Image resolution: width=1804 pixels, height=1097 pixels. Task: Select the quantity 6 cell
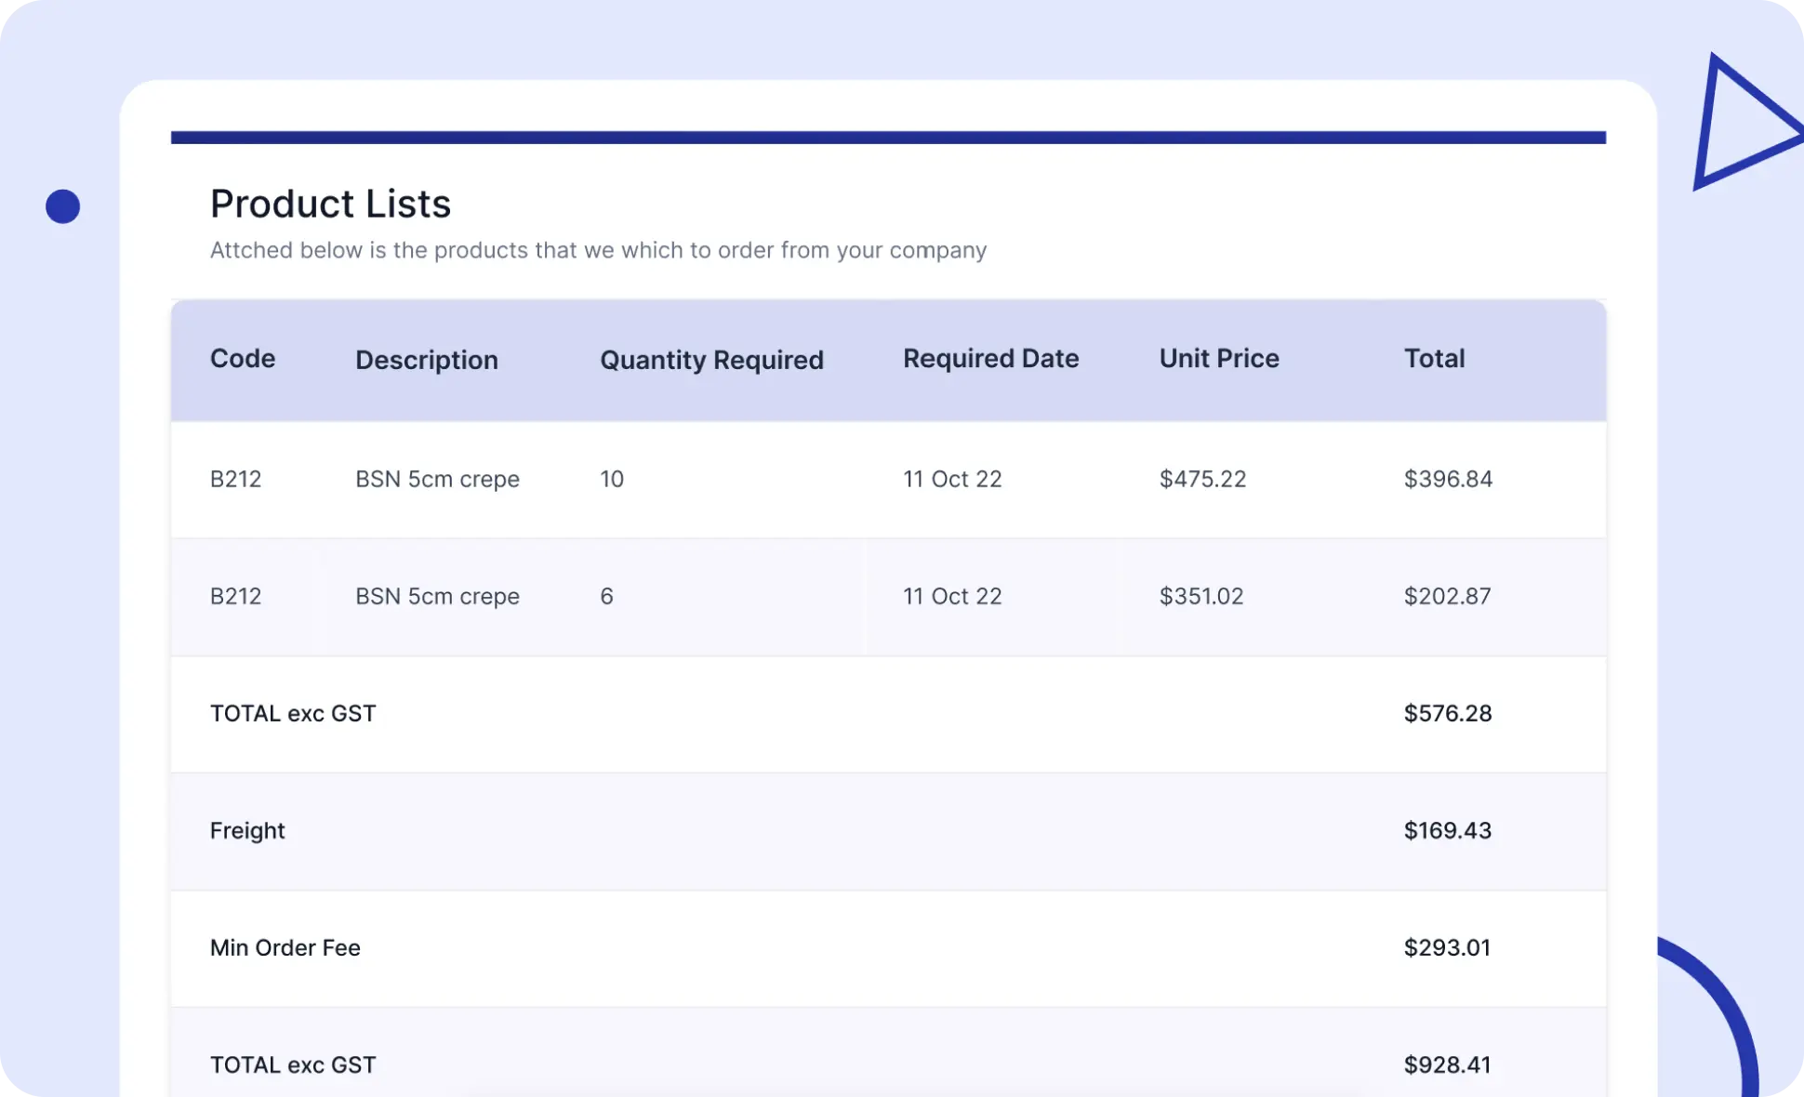[606, 596]
